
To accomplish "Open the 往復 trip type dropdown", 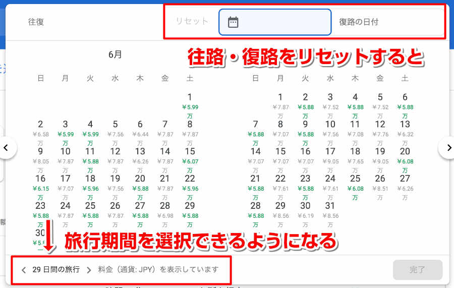I will point(36,22).
